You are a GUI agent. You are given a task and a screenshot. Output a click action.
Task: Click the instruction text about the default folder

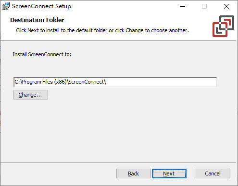coord(102,30)
